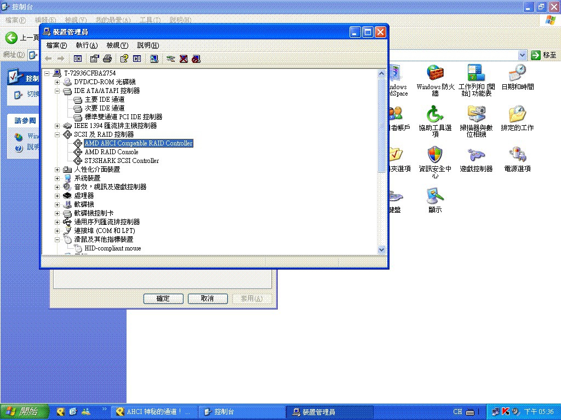The image size is (561, 420).
Task: Click 移至 Go button in Control Panel
Action: point(544,55)
